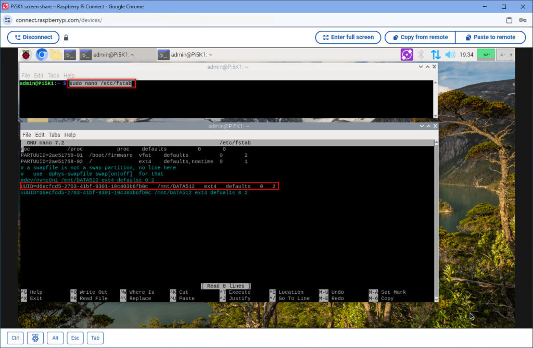Click the Disconnect button
This screenshot has width=533, height=348.
(33, 38)
